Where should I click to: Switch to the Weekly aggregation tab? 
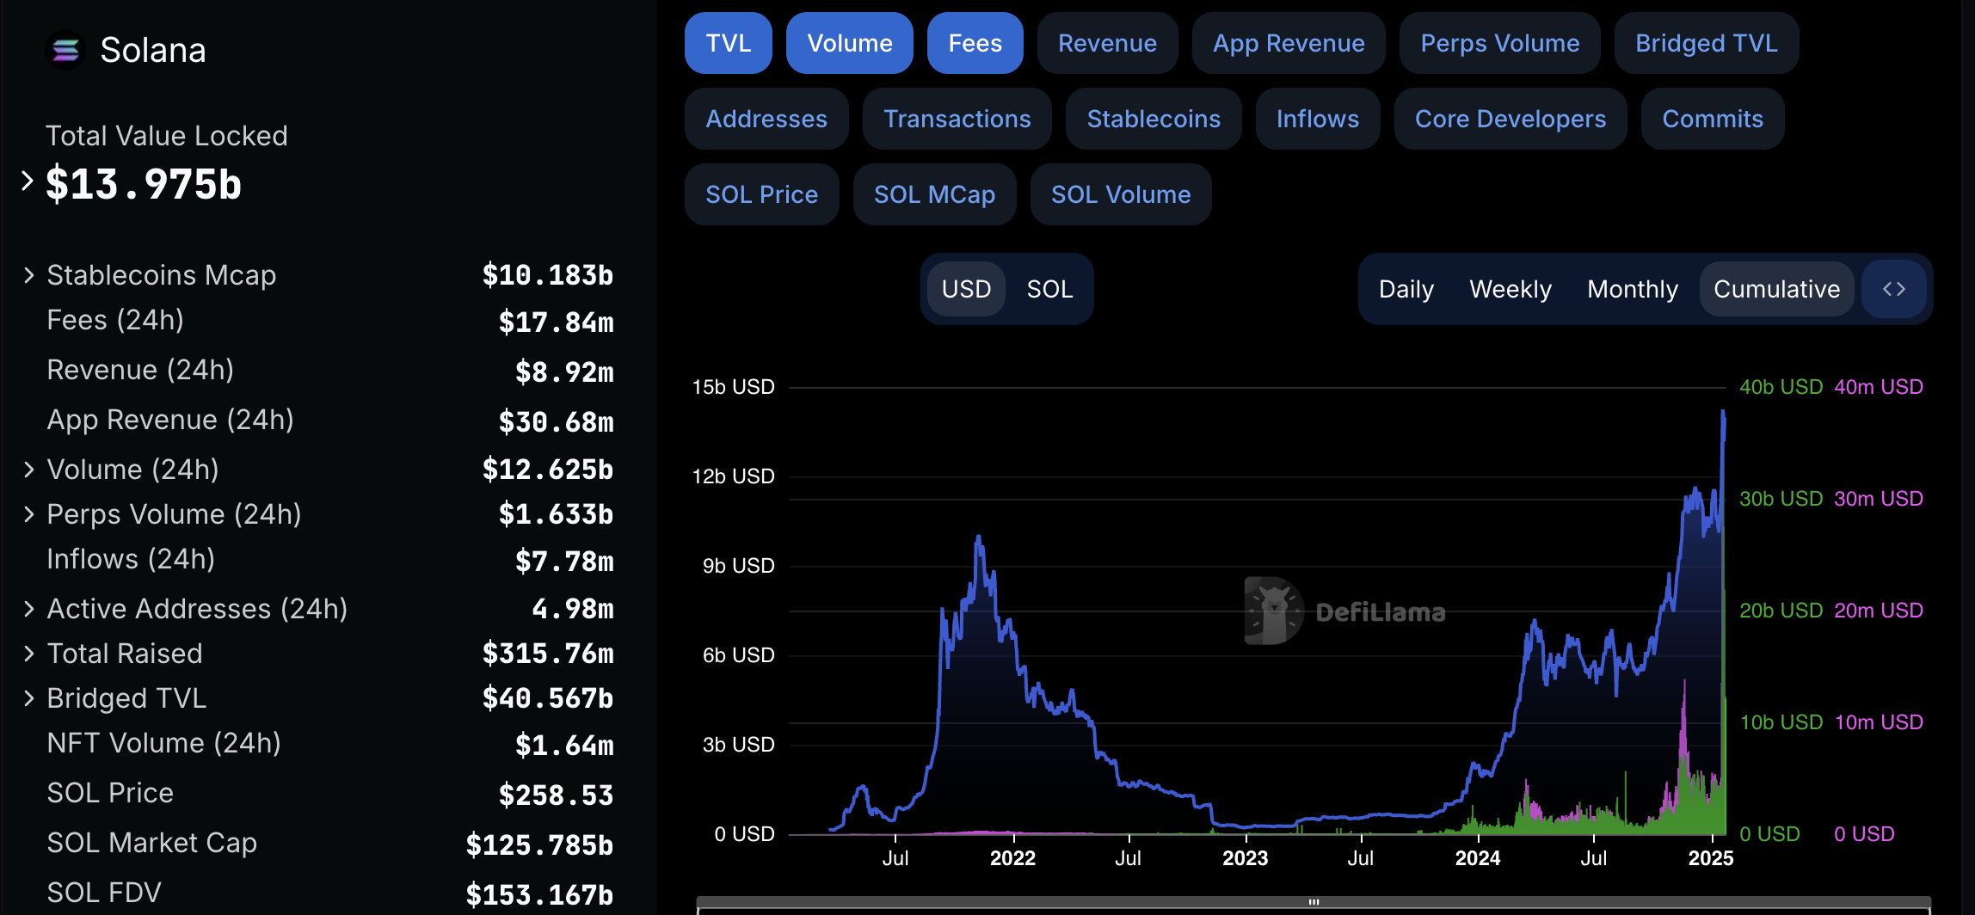1510,289
